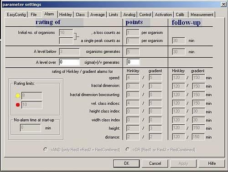Go to the Class tab
Image resolution: width=228 pixels, height=172 pixels.
point(80,15)
